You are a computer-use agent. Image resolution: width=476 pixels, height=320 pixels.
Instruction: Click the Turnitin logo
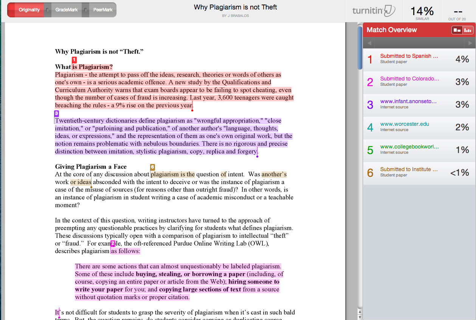point(374,11)
